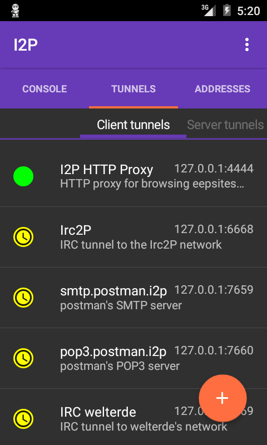The width and height of the screenshot is (267, 445).
Task: Open the smtp.postman.i2p tunnel
Action: pyautogui.click(x=133, y=298)
